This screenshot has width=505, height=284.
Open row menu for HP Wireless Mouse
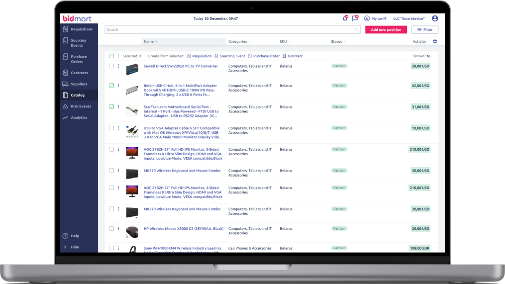118,229
